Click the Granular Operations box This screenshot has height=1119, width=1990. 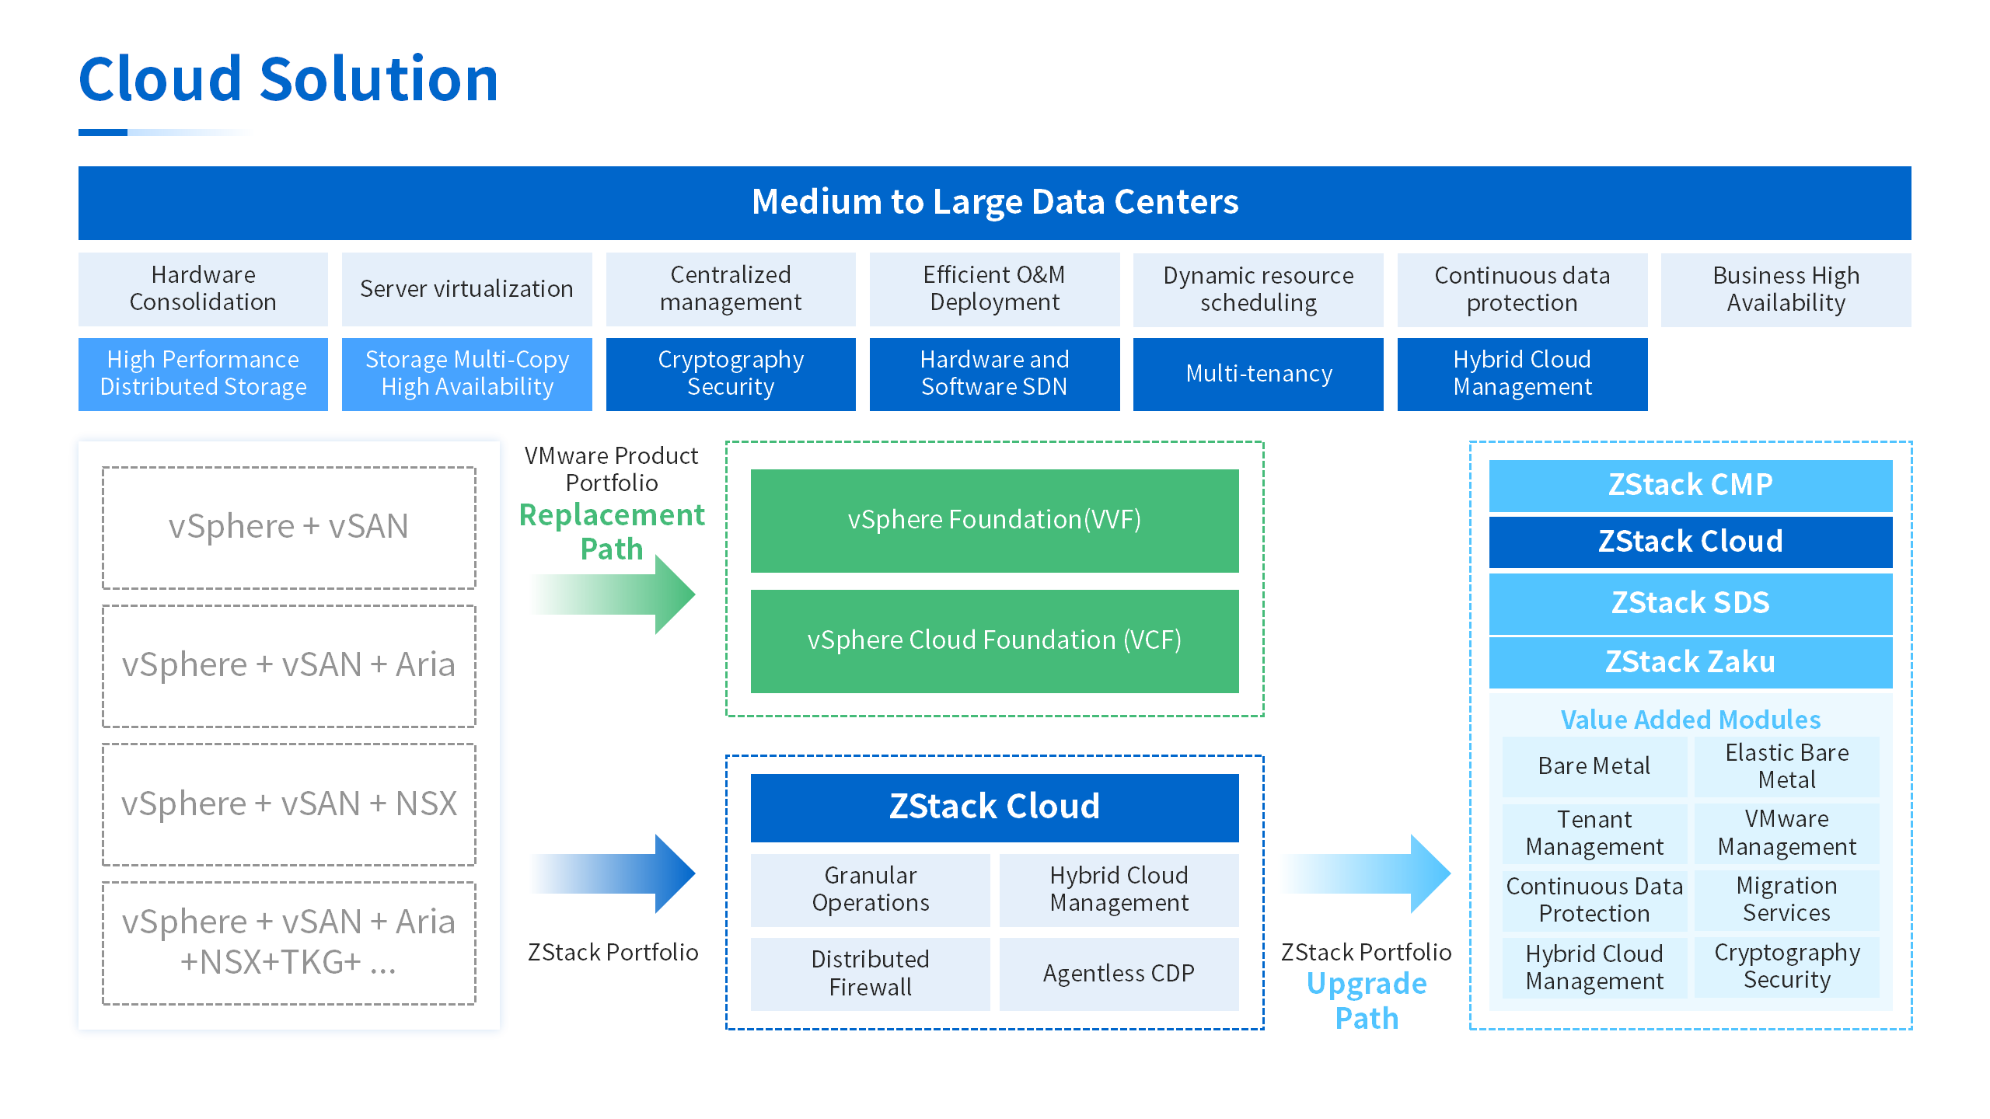[x=871, y=890]
